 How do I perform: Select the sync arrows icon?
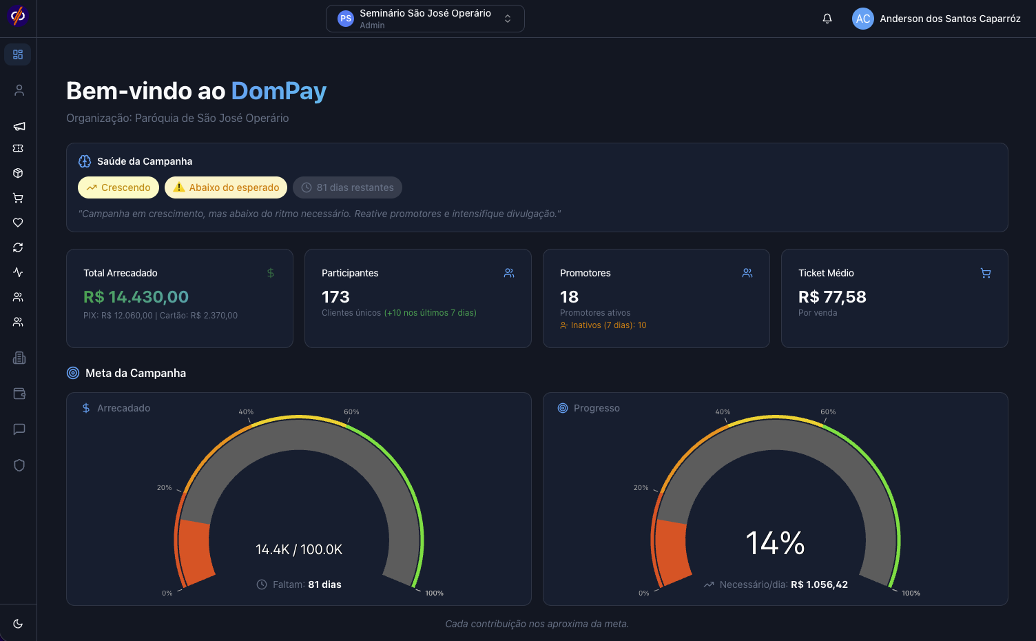(x=19, y=247)
